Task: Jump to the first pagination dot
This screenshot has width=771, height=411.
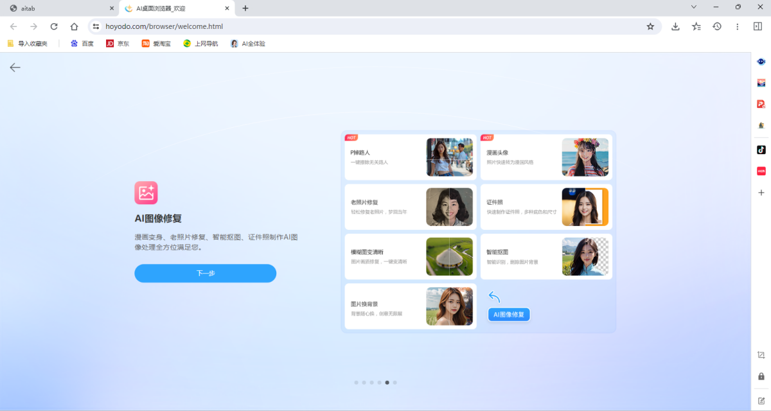Action: [357, 382]
